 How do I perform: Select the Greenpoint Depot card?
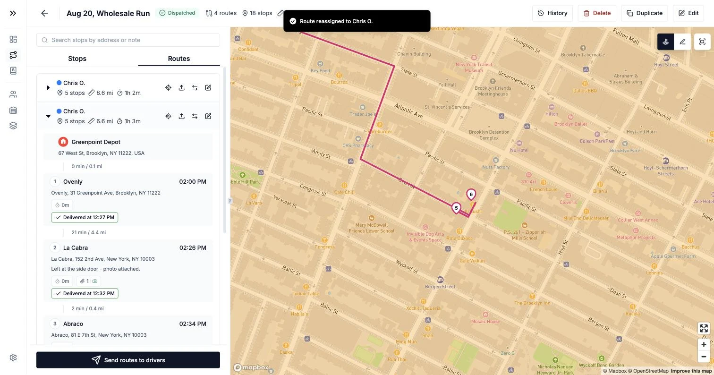pos(128,147)
